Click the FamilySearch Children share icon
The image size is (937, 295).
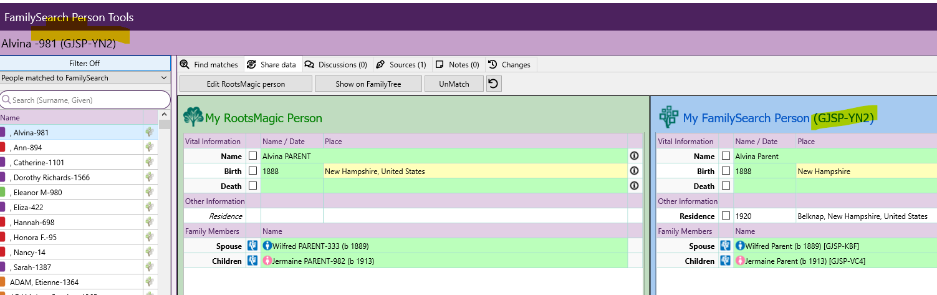click(726, 261)
